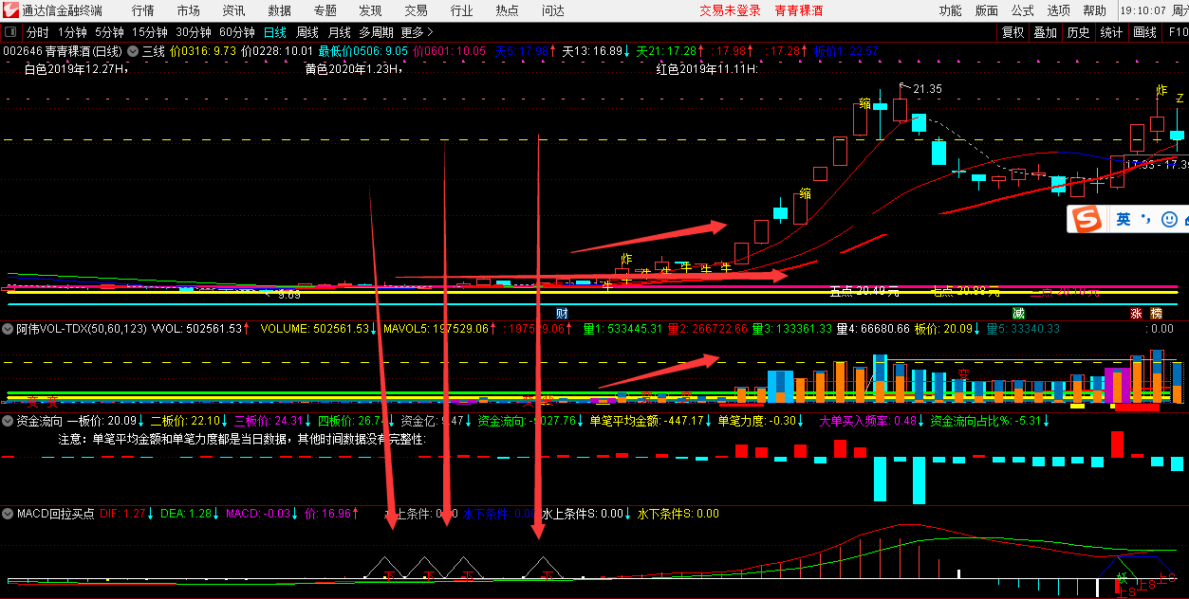Click the 榜 marker on the timeline
Viewport: 1189px width, 599px height.
tap(1156, 313)
